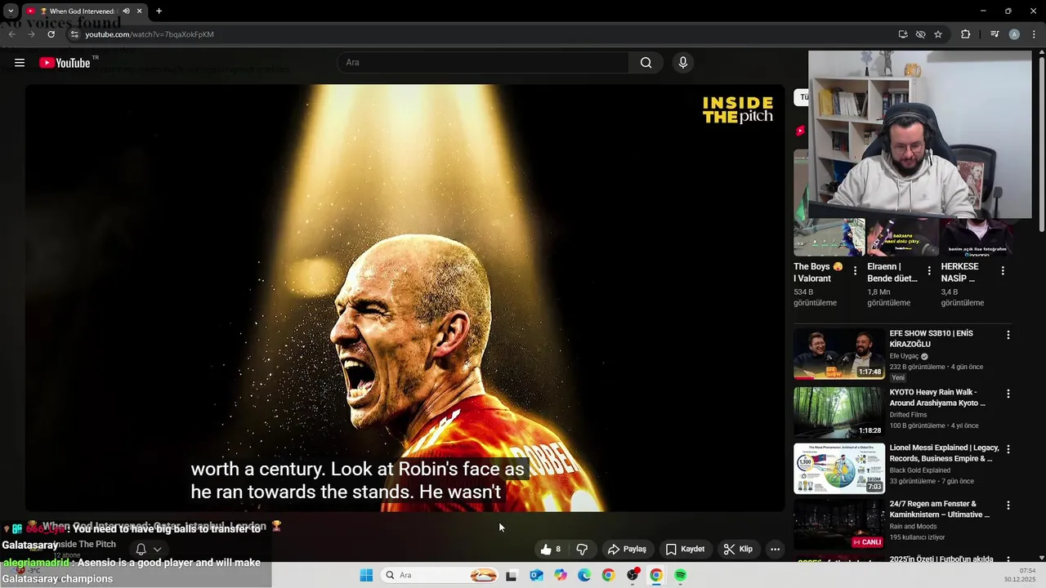The height and width of the screenshot is (588, 1046).
Task: Bookmark this page with star icon
Action: click(x=938, y=34)
